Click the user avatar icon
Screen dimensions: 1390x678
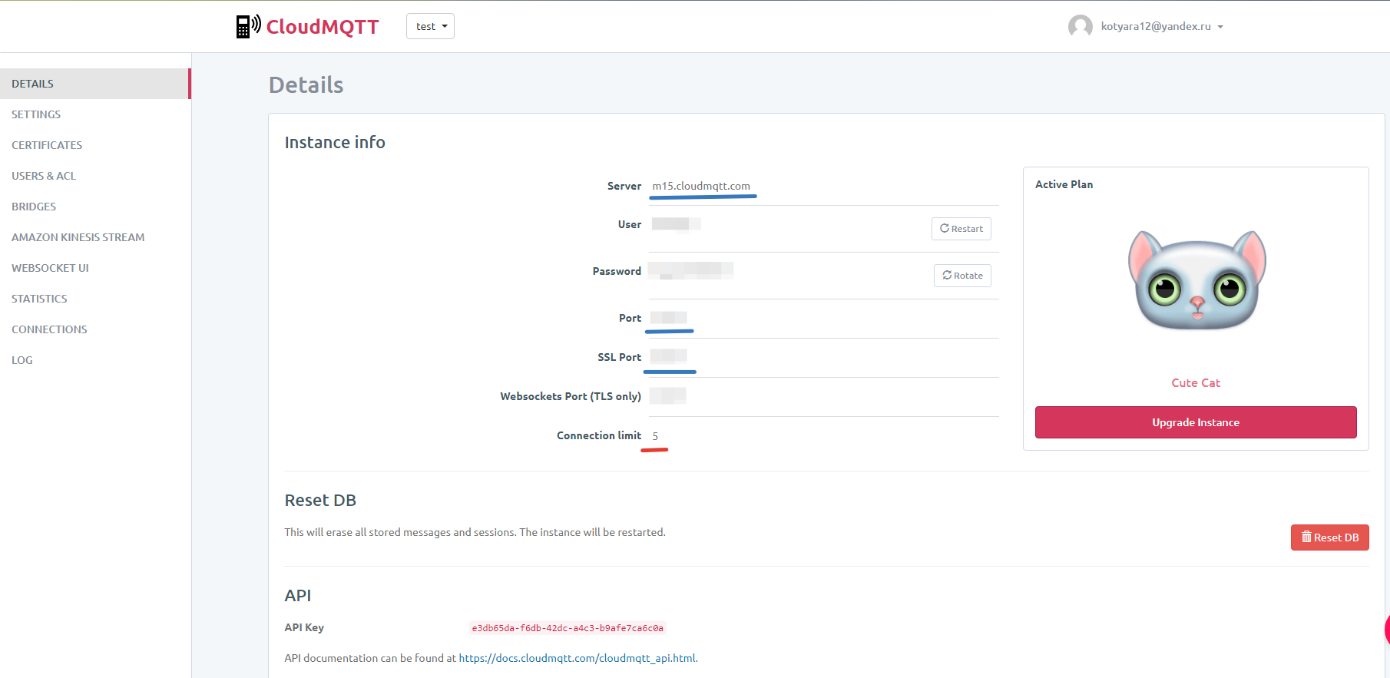pos(1080,26)
